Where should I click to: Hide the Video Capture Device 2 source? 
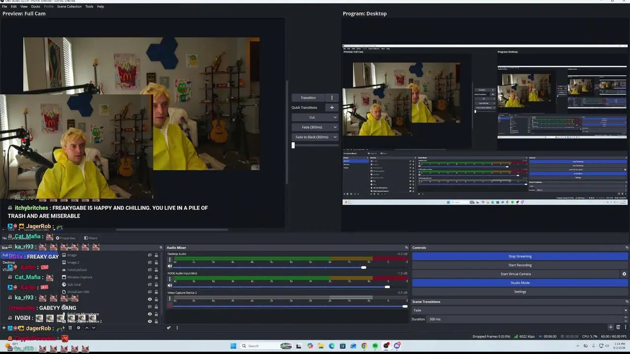click(x=150, y=322)
